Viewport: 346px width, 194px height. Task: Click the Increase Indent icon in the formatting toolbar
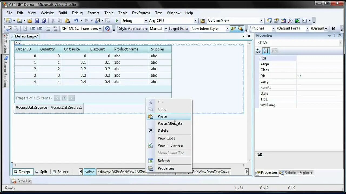point(39,29)
